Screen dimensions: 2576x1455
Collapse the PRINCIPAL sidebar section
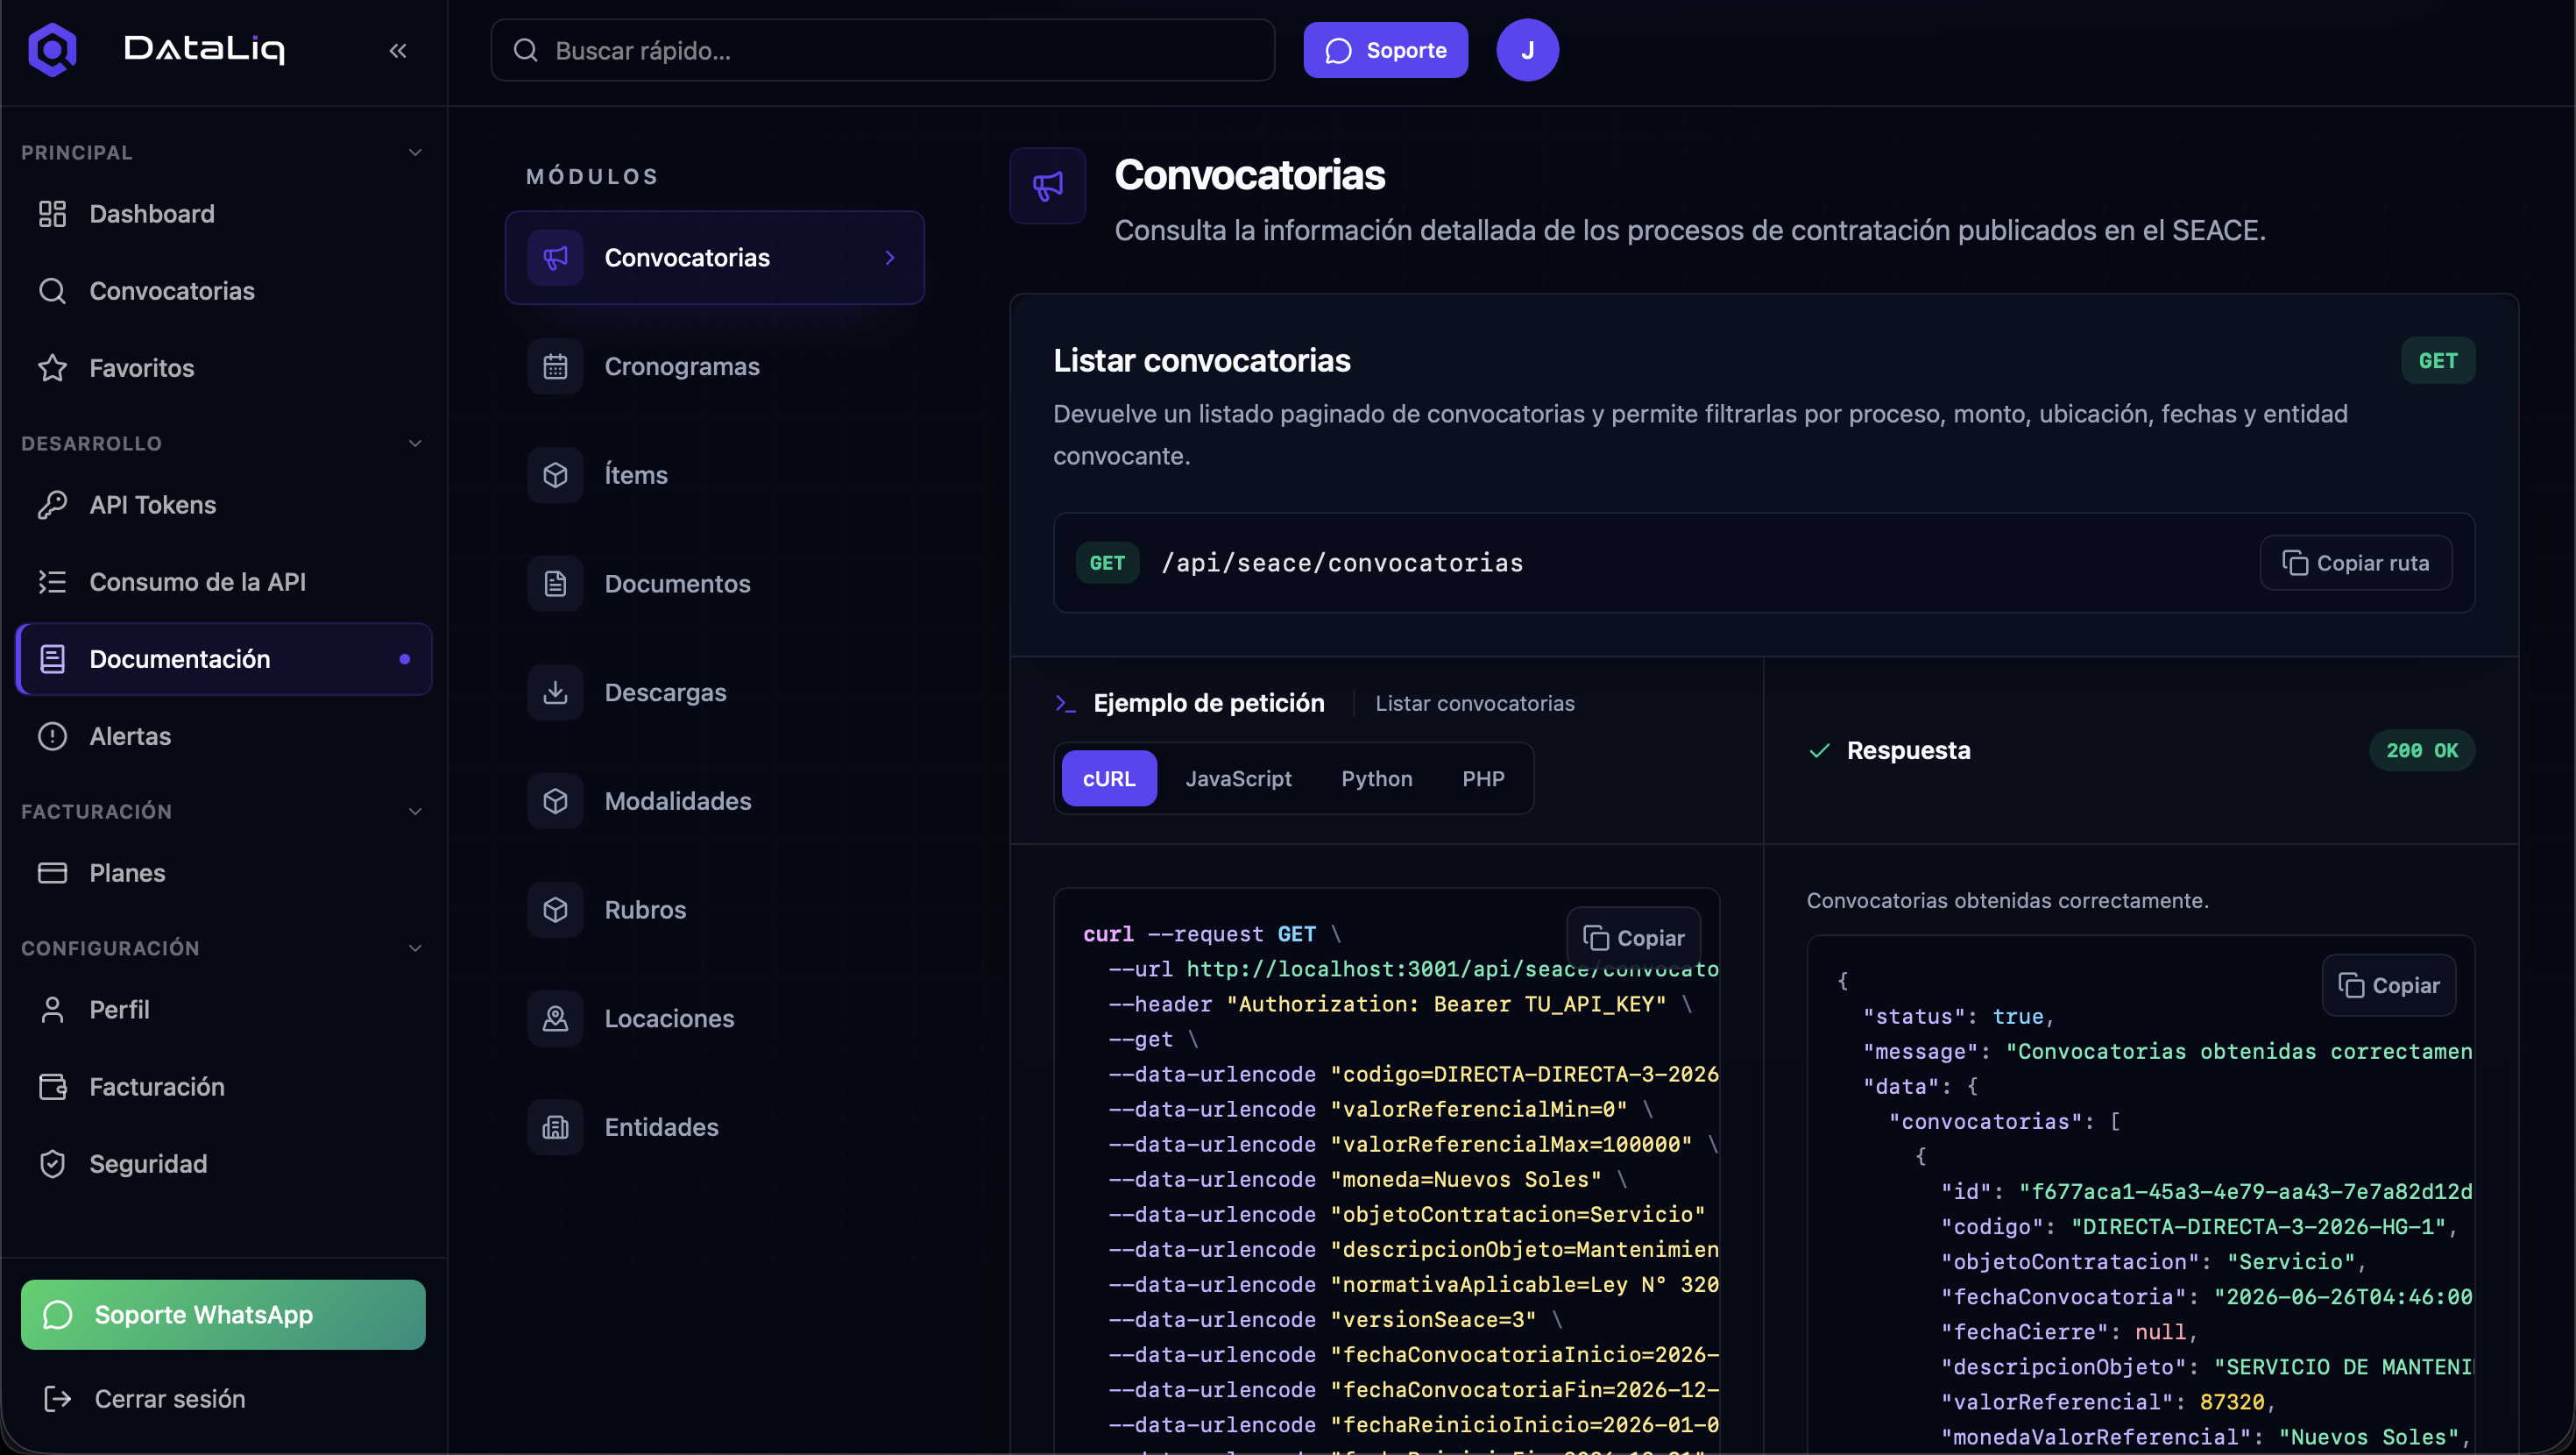pyautogui.click(x=415, y=153)
